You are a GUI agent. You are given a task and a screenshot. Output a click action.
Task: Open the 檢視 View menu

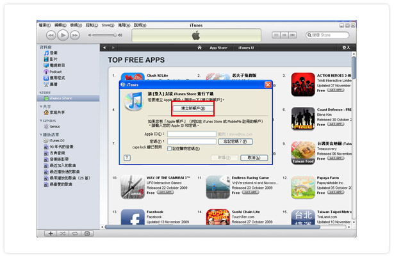[x=76, y=25]
